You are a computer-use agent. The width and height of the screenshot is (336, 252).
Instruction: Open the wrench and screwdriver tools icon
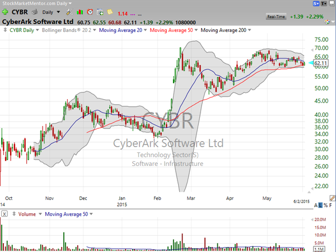[69, 12]
